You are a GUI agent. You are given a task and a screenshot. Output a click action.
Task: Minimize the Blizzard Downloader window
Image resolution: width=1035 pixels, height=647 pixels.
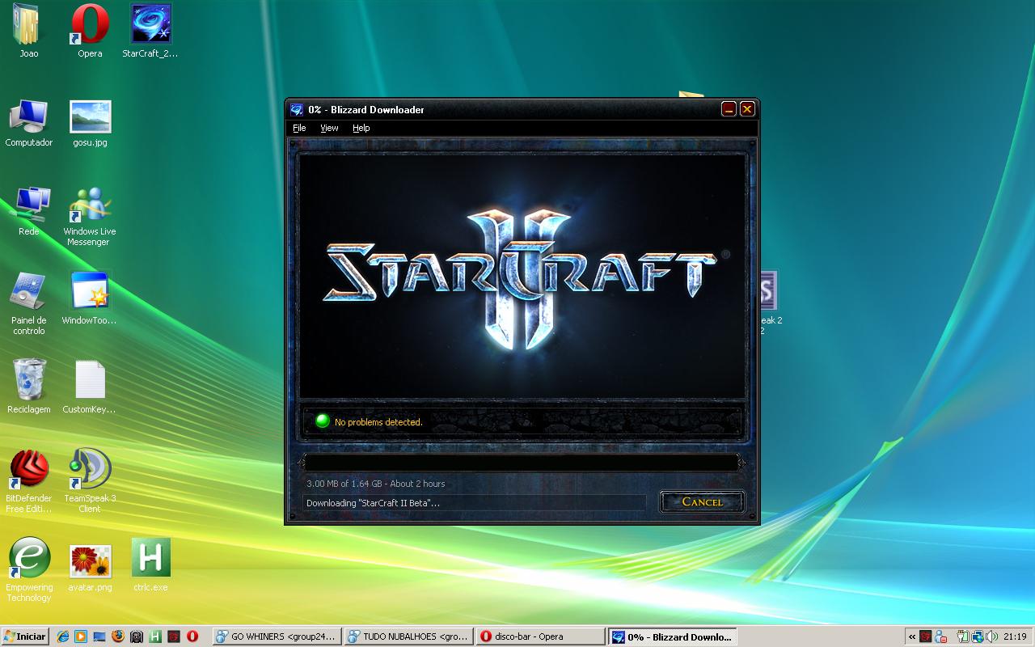[x=729, y=109]
